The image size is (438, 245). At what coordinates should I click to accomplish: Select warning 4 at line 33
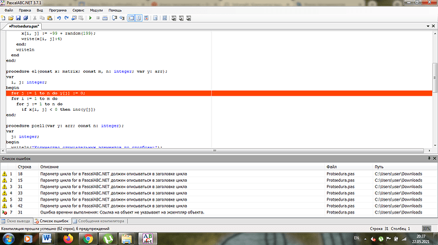(218, 193)
